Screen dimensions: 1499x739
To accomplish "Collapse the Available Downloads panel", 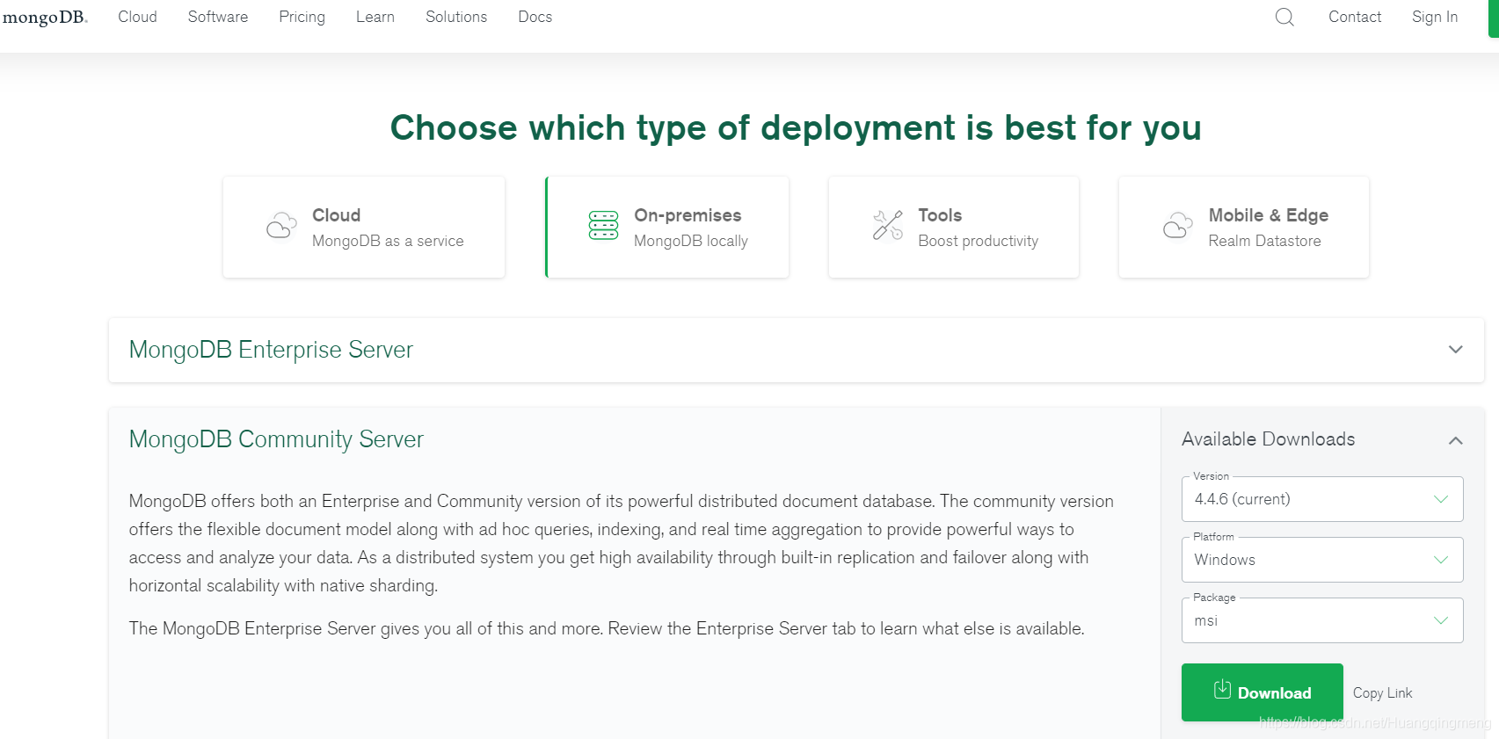I will 1455,440.
